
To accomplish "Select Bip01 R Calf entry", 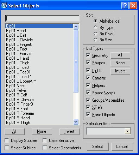I will 39,95.
